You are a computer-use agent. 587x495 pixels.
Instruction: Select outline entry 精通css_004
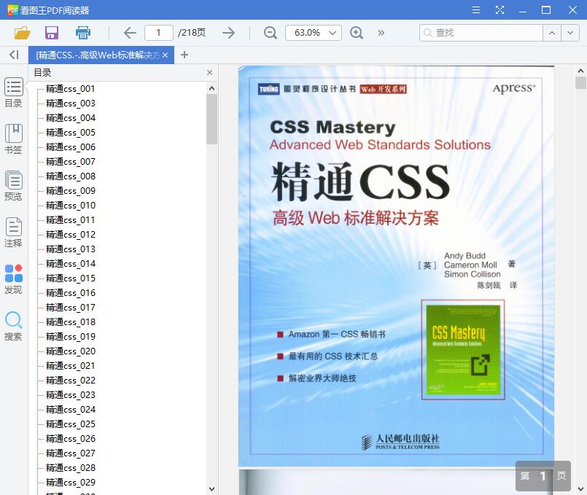pyautogui.click(x=71, y=118)
